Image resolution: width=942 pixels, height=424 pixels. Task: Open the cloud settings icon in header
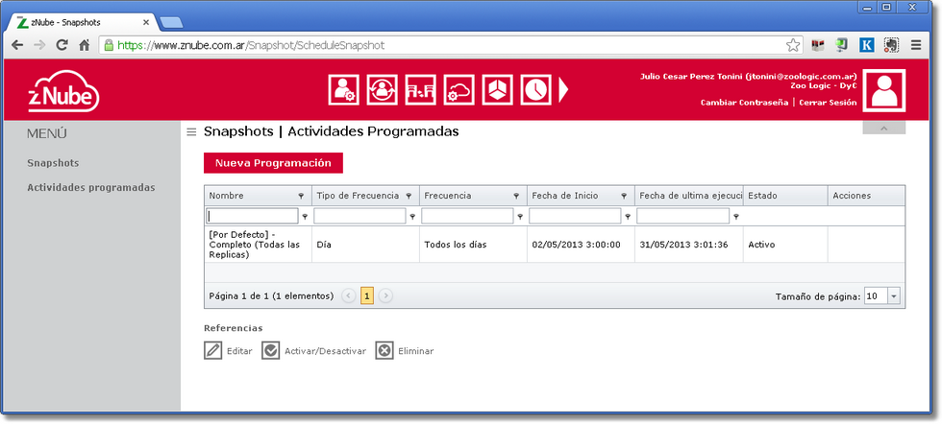[x=459, y=89]
